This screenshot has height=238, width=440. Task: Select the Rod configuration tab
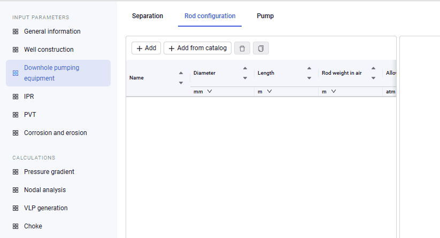(x=210, y=16)
